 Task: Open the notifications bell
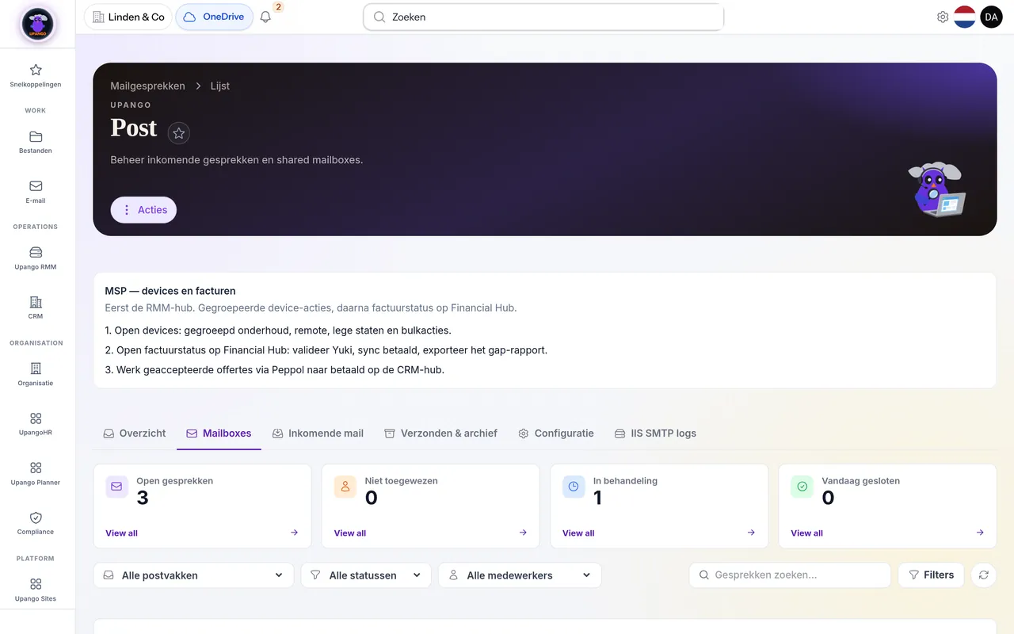point(265,17)
